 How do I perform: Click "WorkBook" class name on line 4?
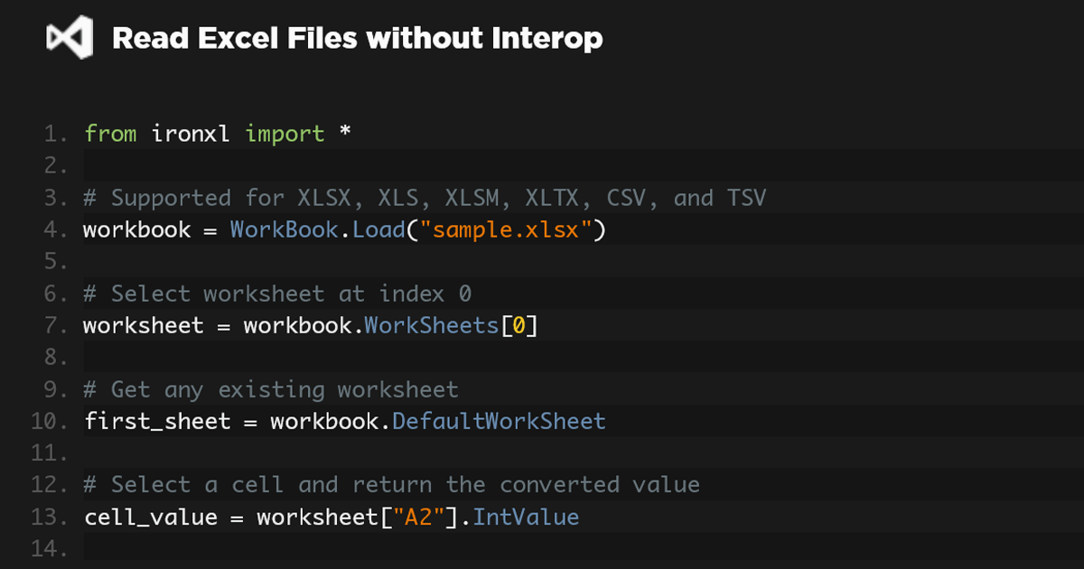[x=284, y=229]
